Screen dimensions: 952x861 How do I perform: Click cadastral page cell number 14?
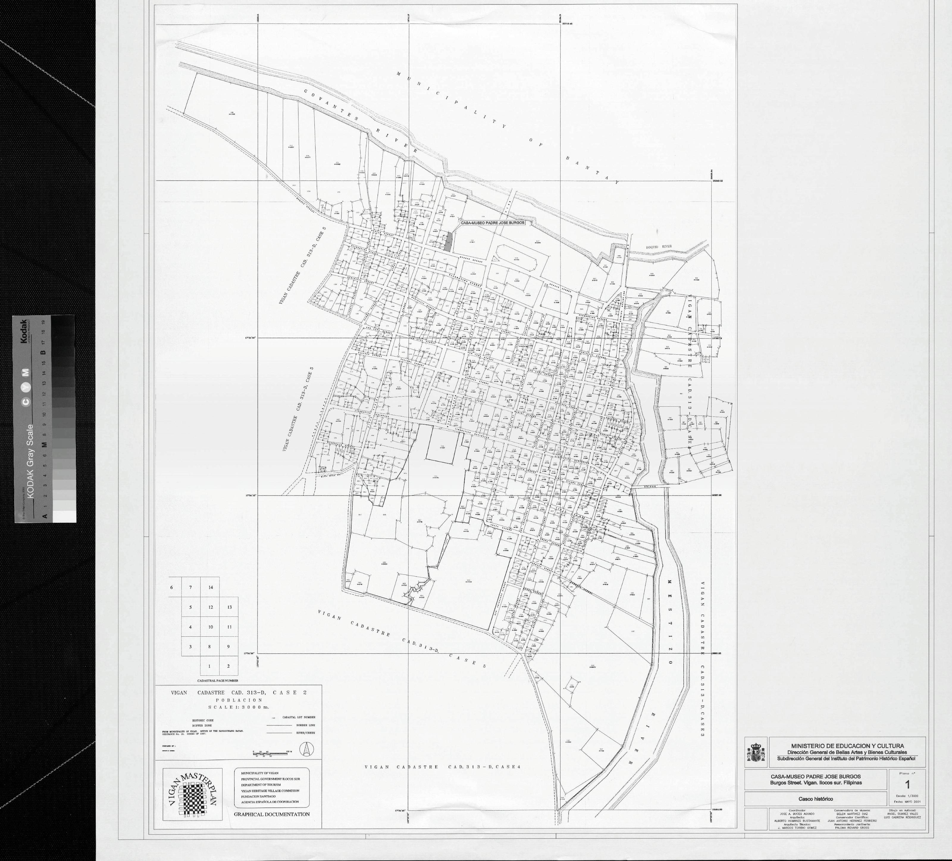pos(211,587)
